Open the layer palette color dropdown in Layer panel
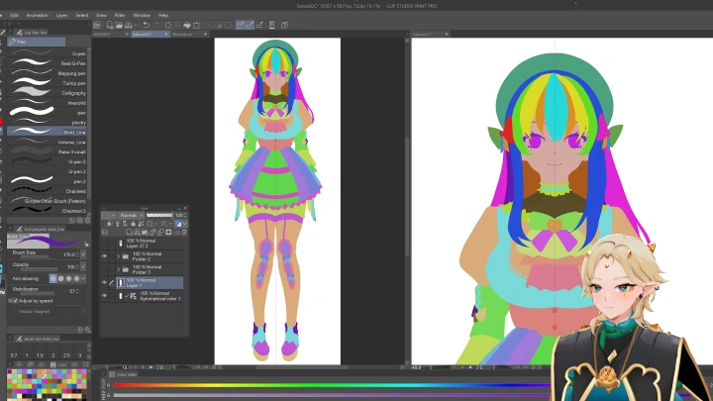The image size is (713, 401). point(108,216)
